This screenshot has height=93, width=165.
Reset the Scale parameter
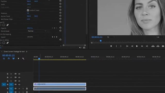[60, 4]
